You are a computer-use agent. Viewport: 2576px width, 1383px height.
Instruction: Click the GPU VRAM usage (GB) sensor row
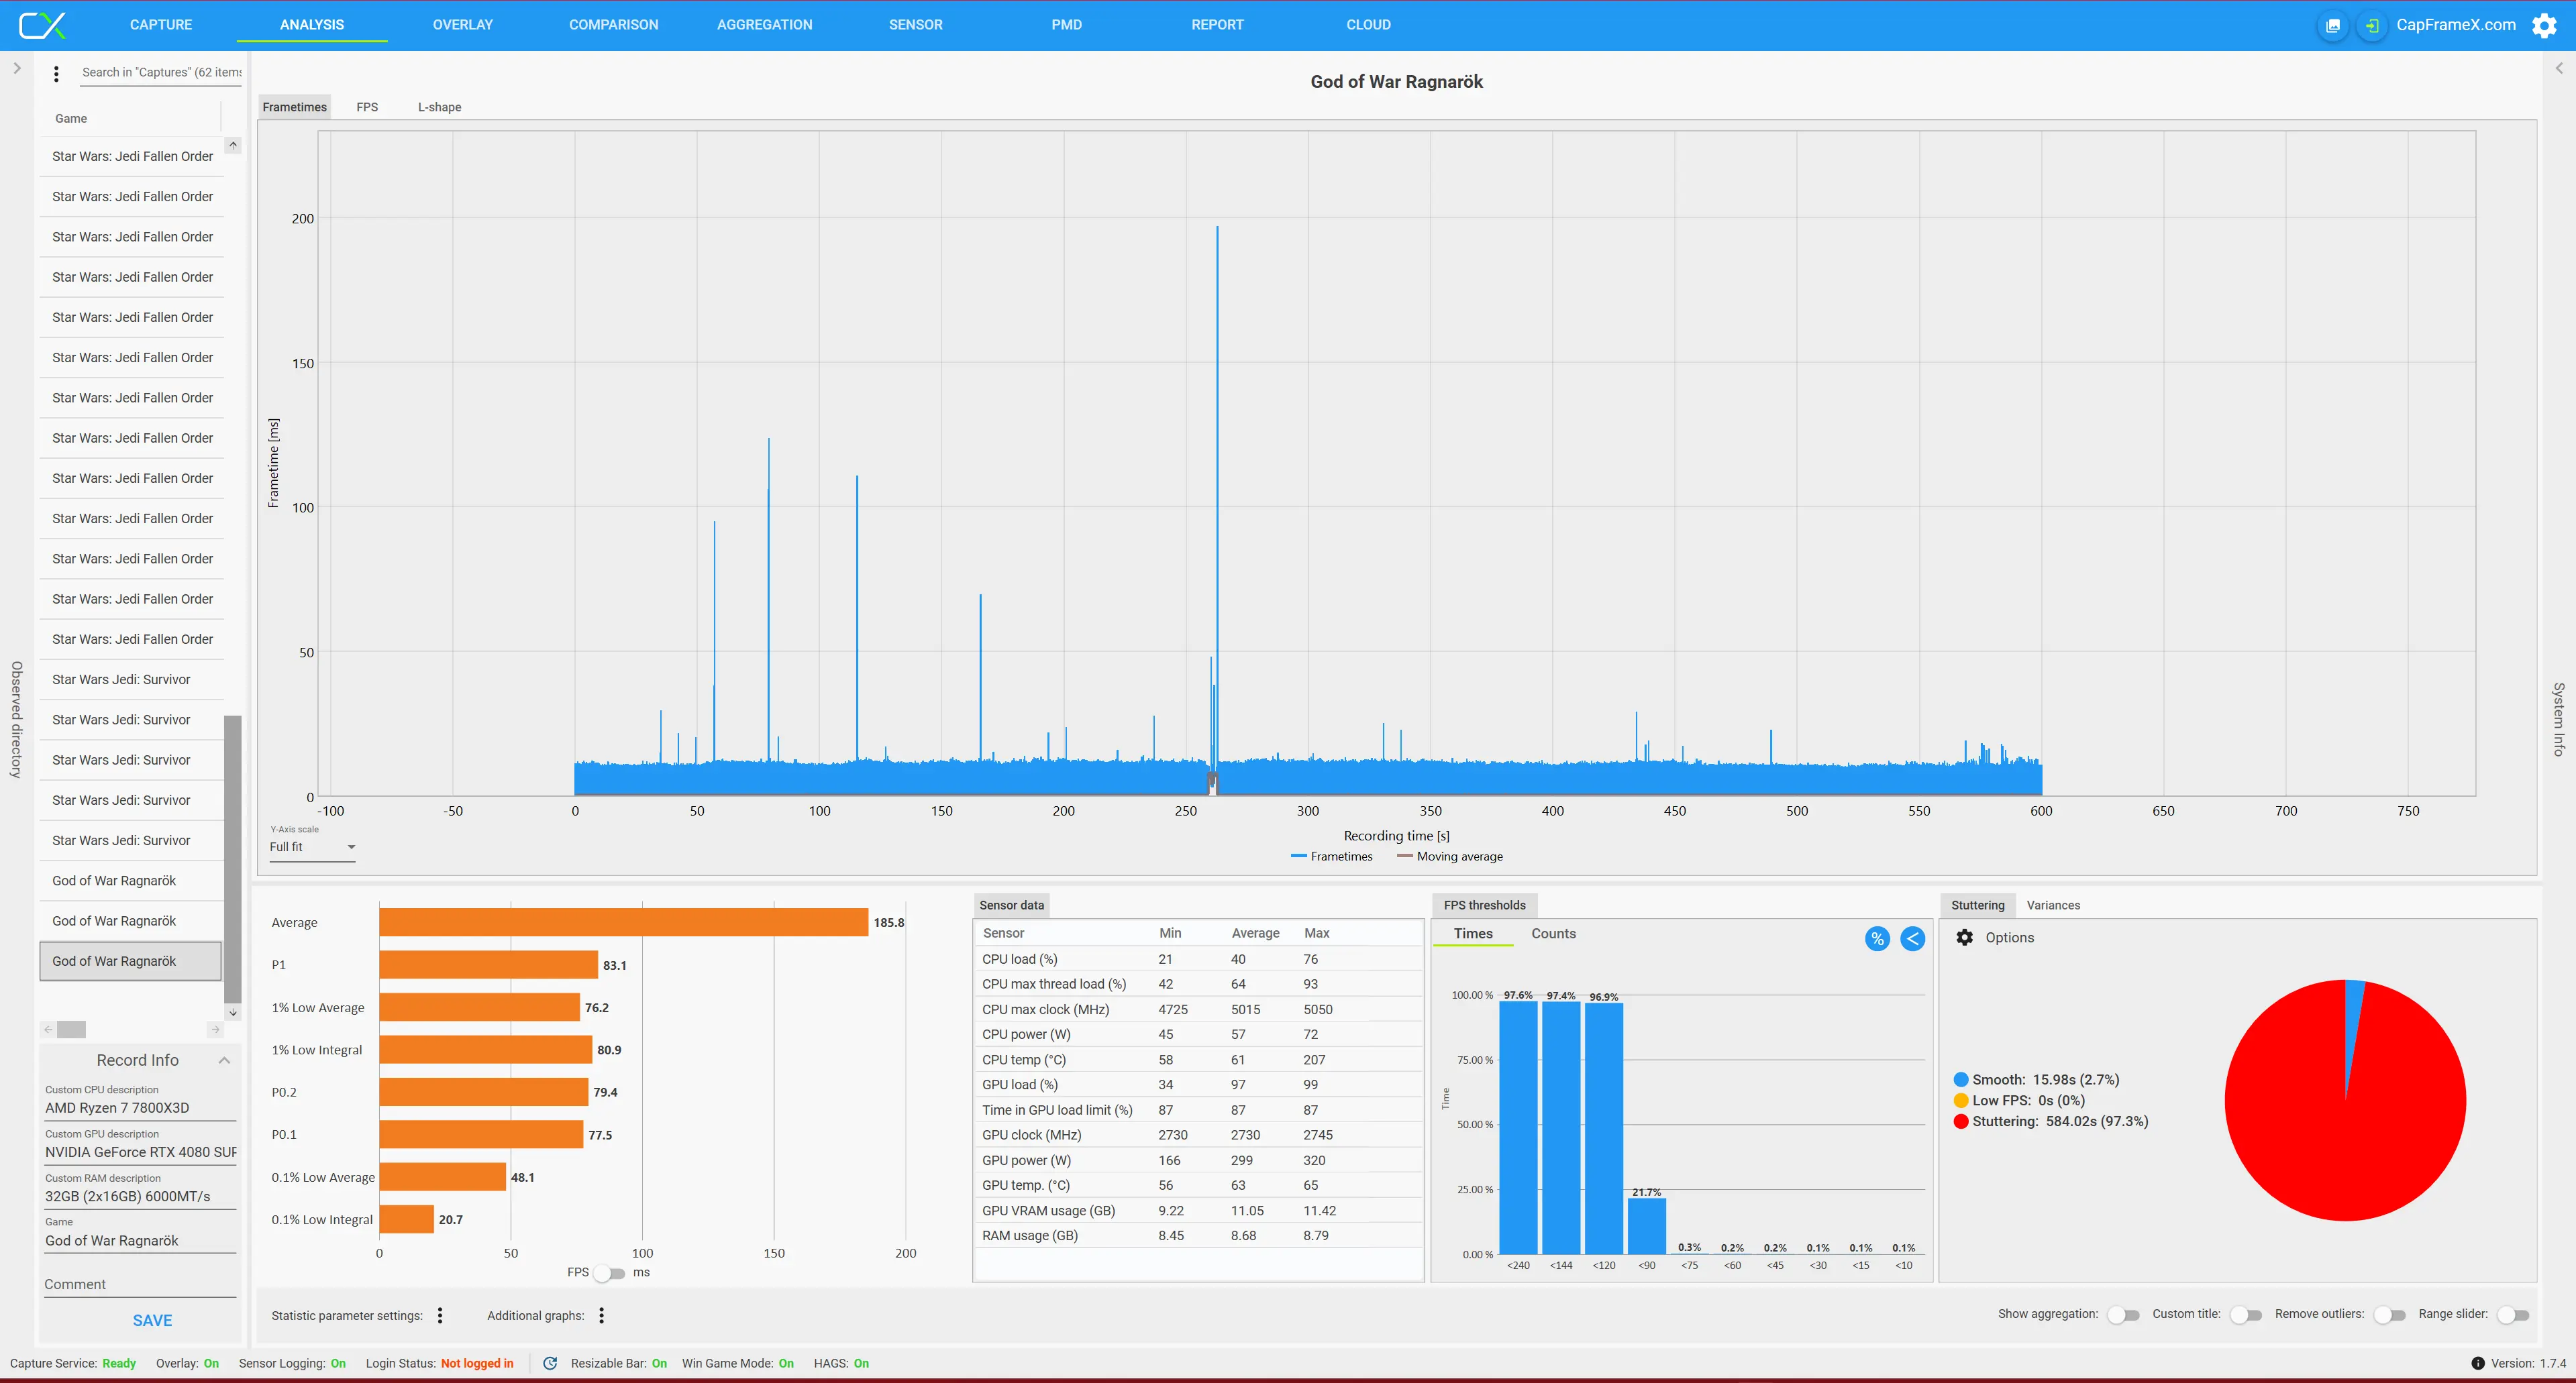click(x=1198, y=1210)
